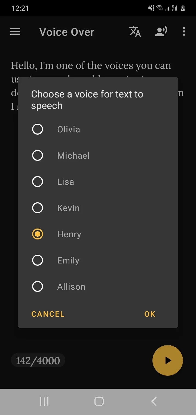Tap the 142/4000 character counter
The height and width of the screenshot is (415, 196).
click(x=38, y=360)
